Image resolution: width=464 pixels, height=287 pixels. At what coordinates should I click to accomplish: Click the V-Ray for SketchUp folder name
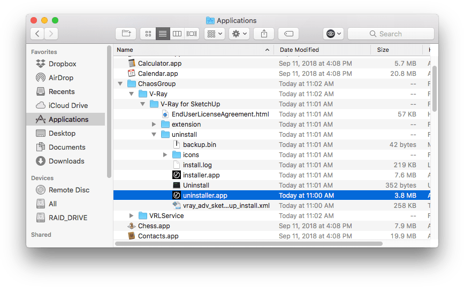pyautogui.click(x=191, y=104)
